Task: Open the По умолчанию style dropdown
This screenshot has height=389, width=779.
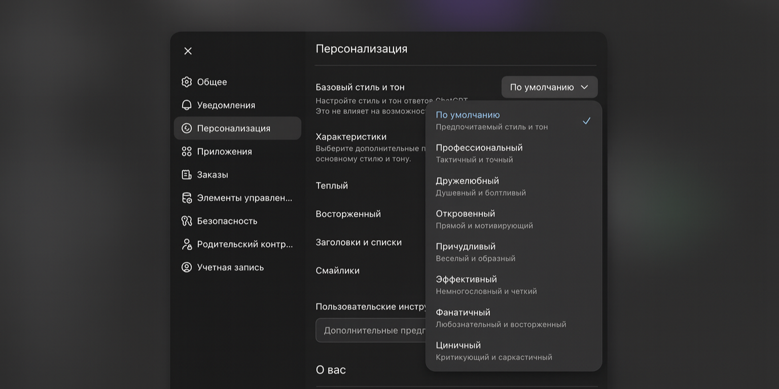Action: 549,87
